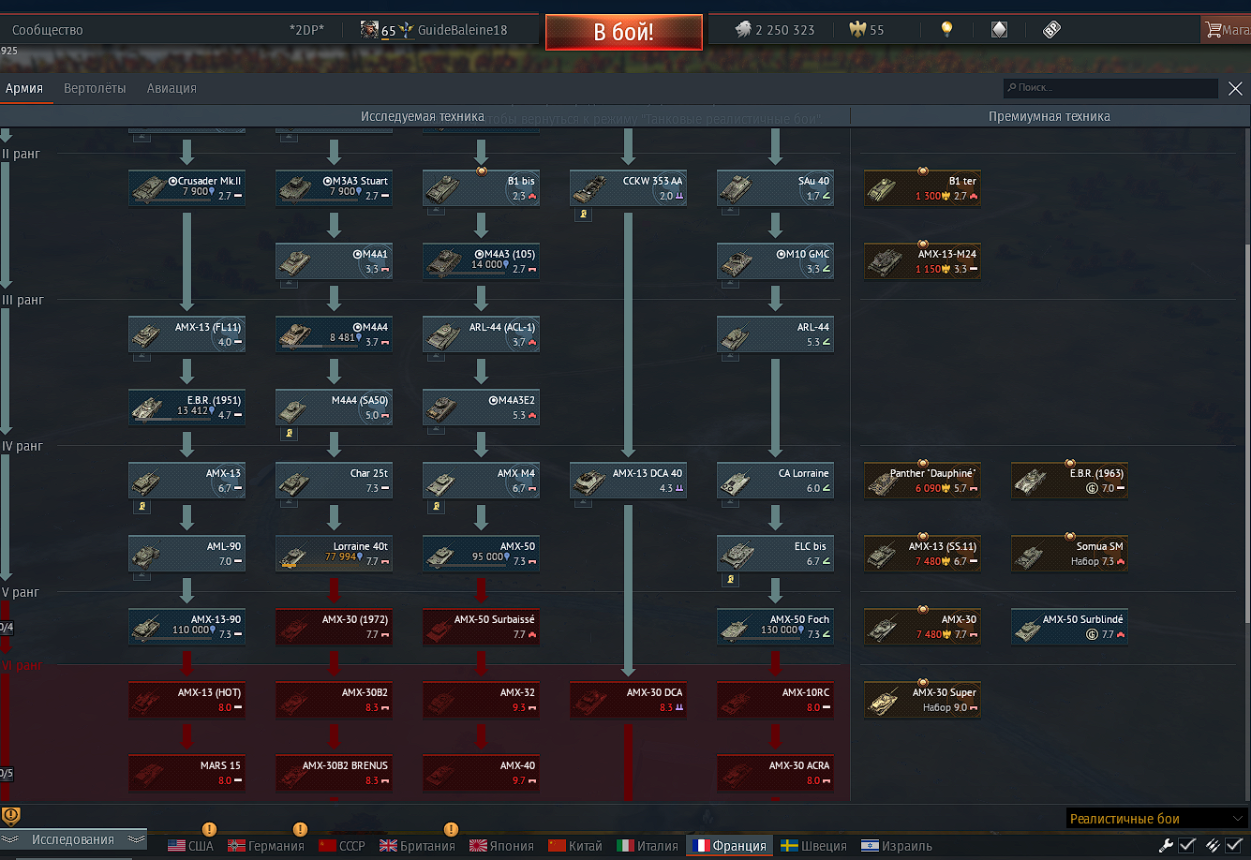The image size is (1251, 860).
Task: Click the Поиск search field
Action: click(x=1110, y=88)
